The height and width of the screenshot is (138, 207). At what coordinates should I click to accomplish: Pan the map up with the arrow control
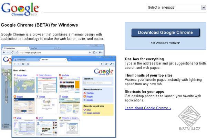pyautogui.click(x=6, y=71)
